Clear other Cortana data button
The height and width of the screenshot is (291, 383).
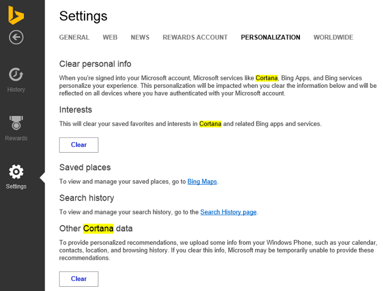(79, 279)
